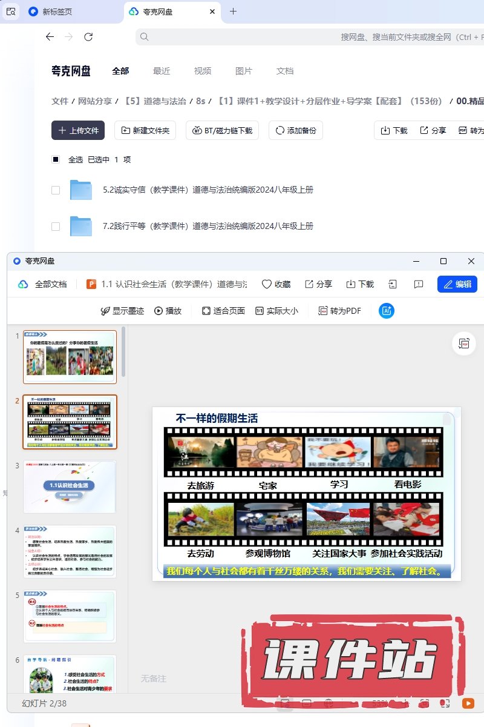The image size is (484, 727).
Task: Reload page with browser refresh icon
Action: 88,37
